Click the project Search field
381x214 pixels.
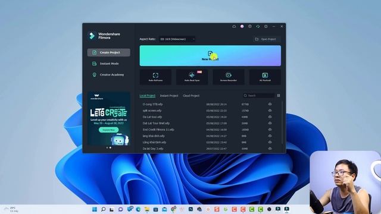click(258, 96)
